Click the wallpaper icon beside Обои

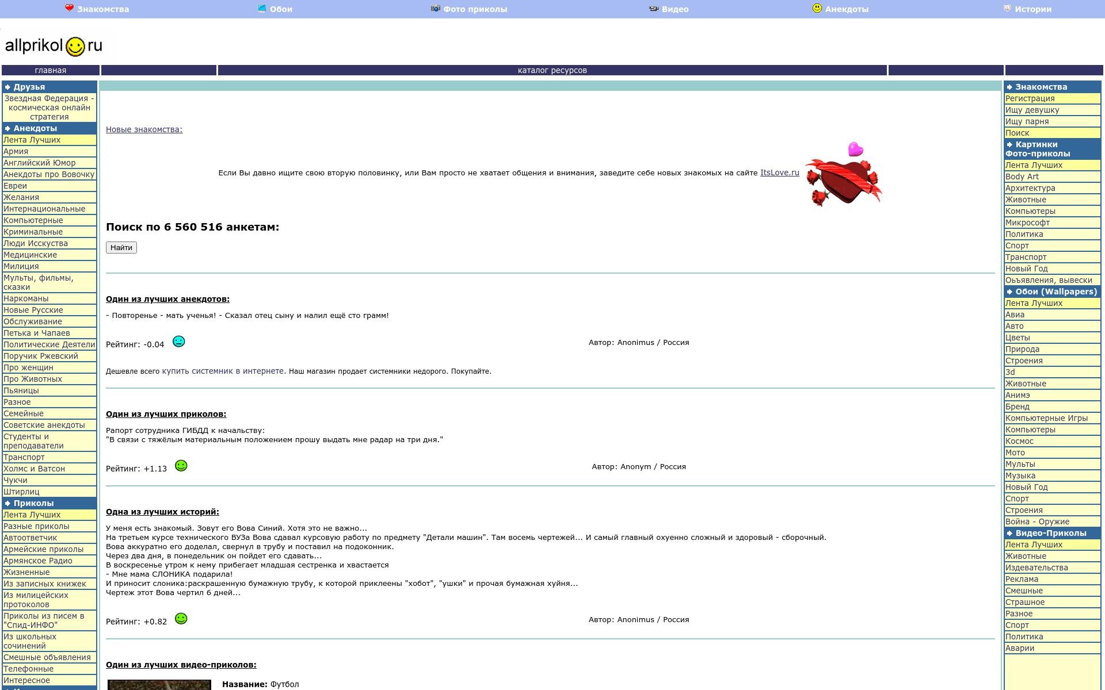(262, 8)
